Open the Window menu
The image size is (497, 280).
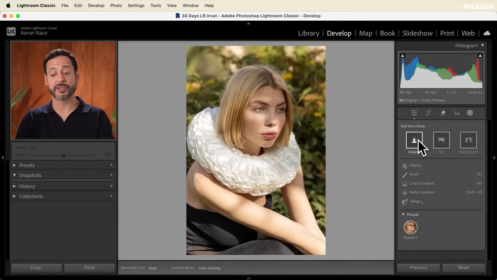pos(191,5)
